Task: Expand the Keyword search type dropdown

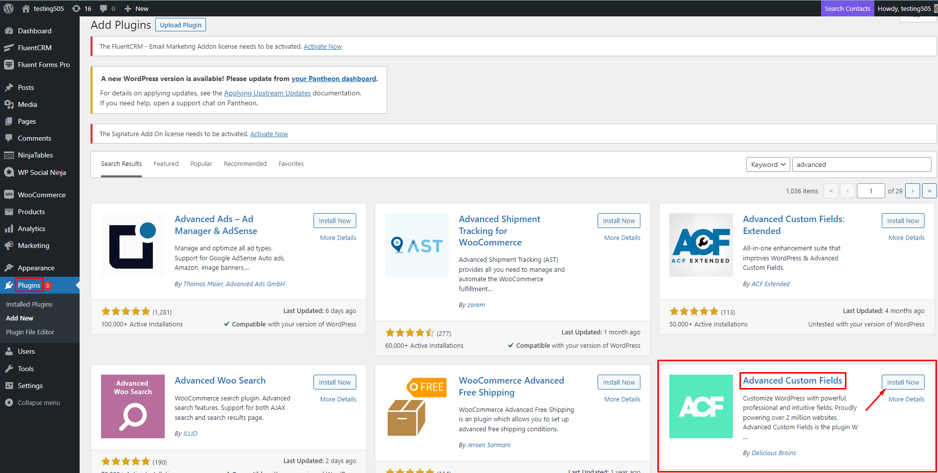Action: [768, 164]
